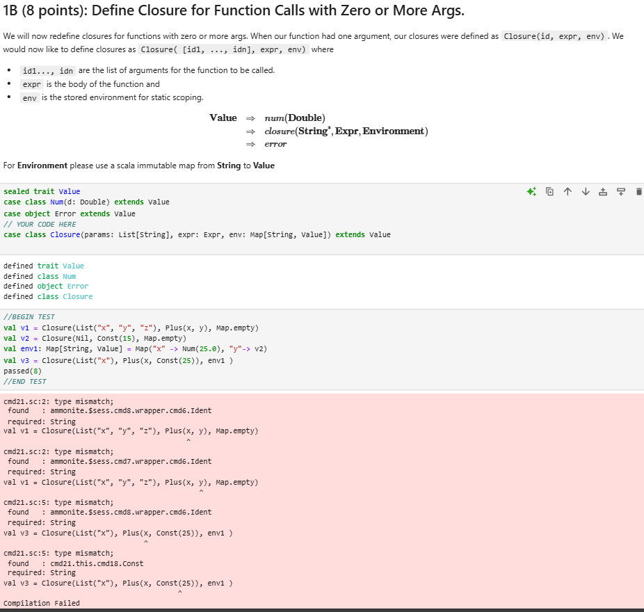Click the '//END TEST' comment line
644x612 pixels.
(x=25, y=381)
